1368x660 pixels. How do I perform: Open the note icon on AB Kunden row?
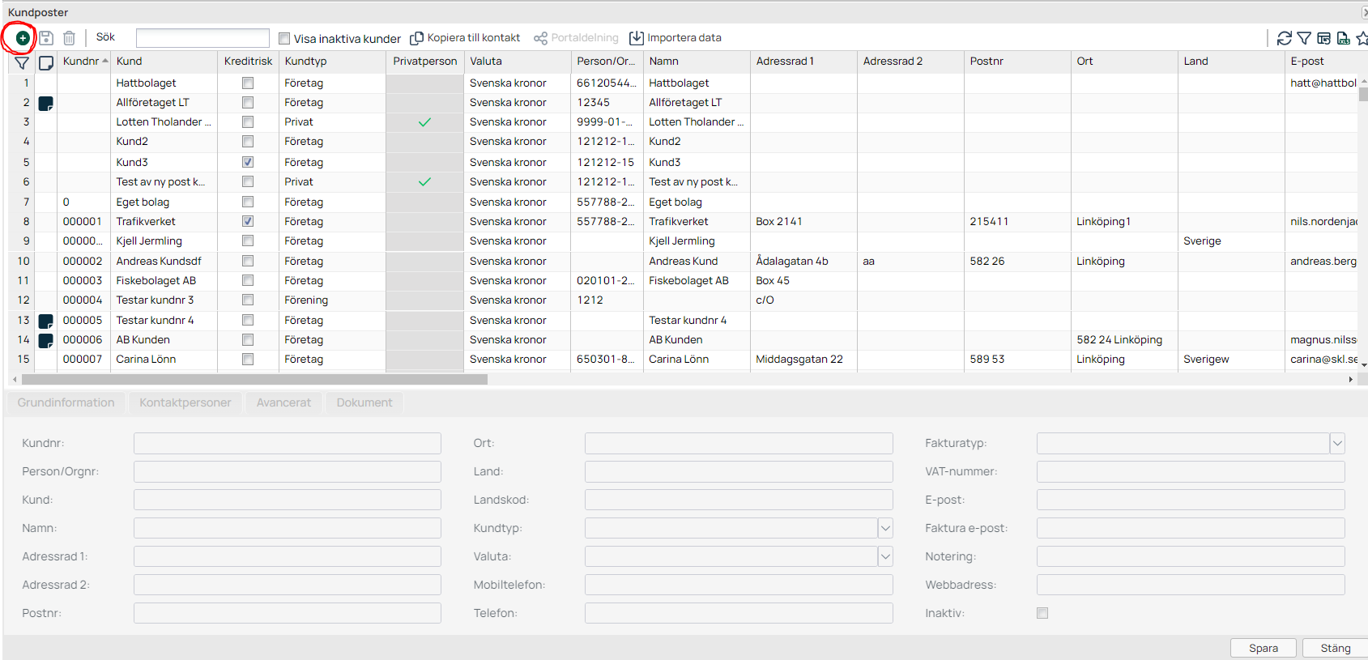(x=46, y=340)
